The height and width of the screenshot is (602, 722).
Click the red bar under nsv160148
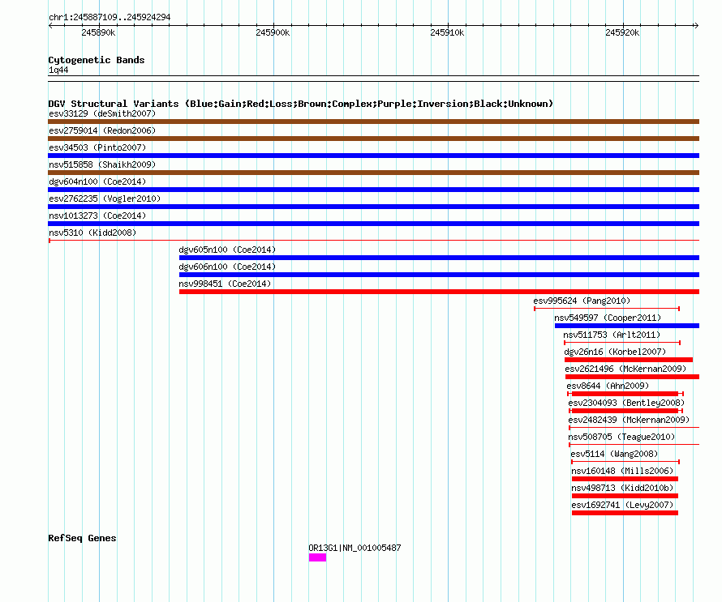pos(625,479)
